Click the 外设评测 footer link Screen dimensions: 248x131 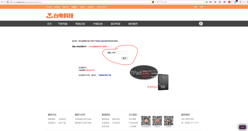point(116,123)
